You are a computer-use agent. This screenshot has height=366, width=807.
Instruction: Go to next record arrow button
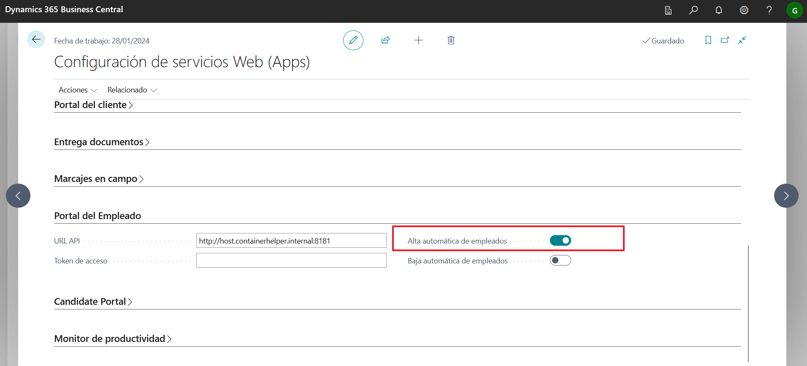pos(786,195)
